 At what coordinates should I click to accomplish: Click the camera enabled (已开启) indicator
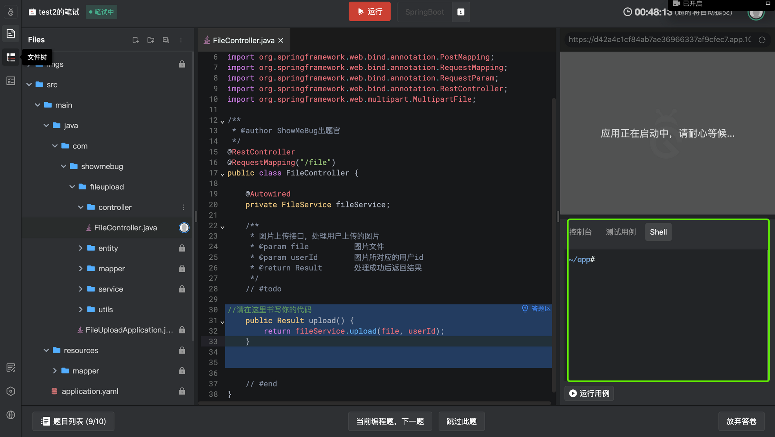[688, 3]
